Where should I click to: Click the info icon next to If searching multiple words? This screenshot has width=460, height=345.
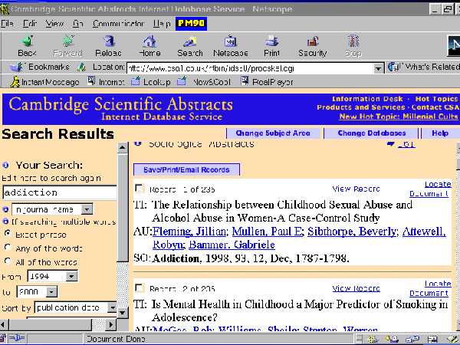coord(5,222)
